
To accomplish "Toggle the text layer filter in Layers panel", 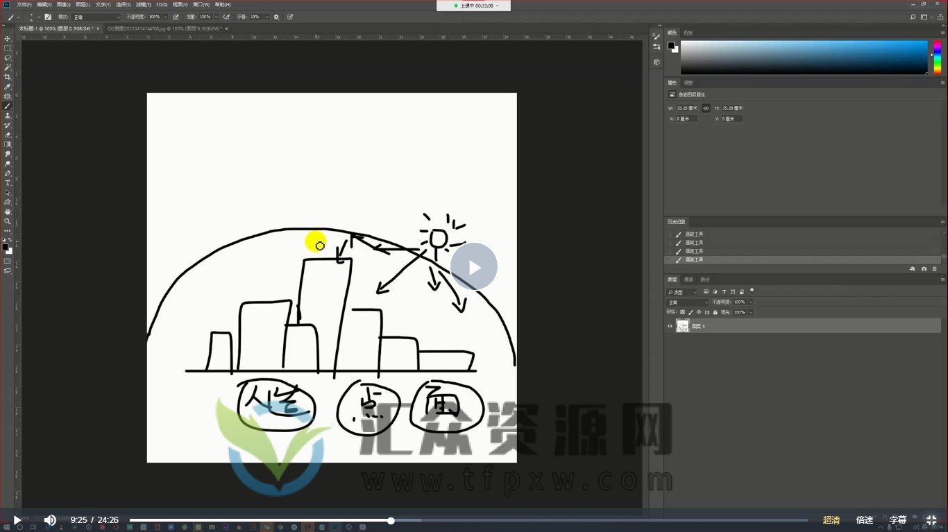I will [725, 291].
